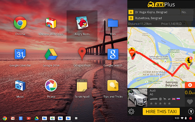Screen dimensions: 195x122
Task: Open the taxi filter funnel button
Action: coord(191,111)
